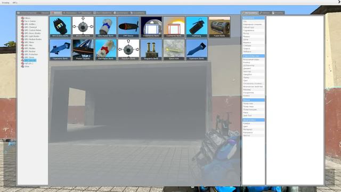Open the GBS: Medium Bombs category
The width and height of the screenshot is (341, 192).
pos(33,39)
